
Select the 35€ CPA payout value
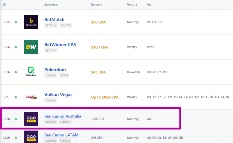coord(97,138)
